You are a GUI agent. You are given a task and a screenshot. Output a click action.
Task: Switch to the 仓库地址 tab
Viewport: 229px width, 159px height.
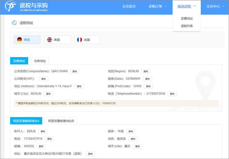point(40,61)
